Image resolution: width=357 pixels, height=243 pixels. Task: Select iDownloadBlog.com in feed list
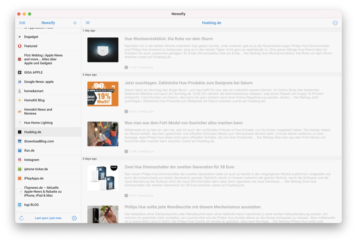pos(39,141)
